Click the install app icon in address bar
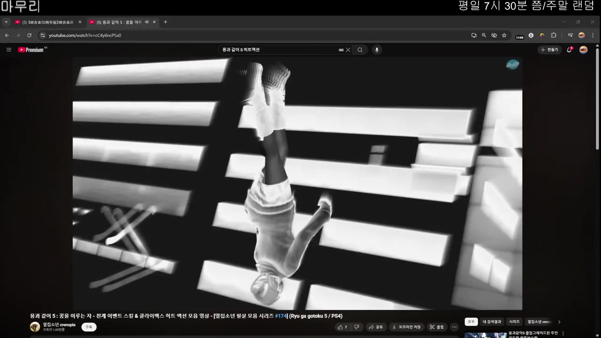This screenshot has height=338, width=601. [474, 35]
